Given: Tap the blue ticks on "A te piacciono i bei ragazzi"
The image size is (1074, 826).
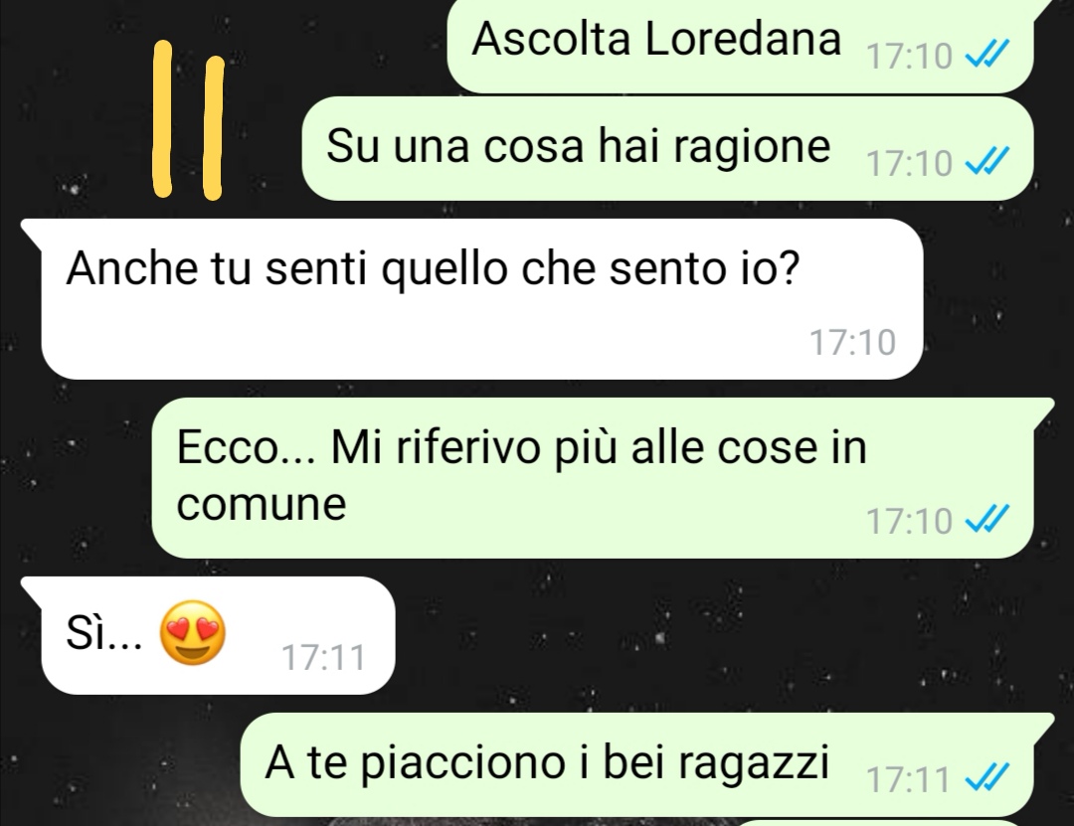Looking at the screenshot, I should click(x=987, y=777).
